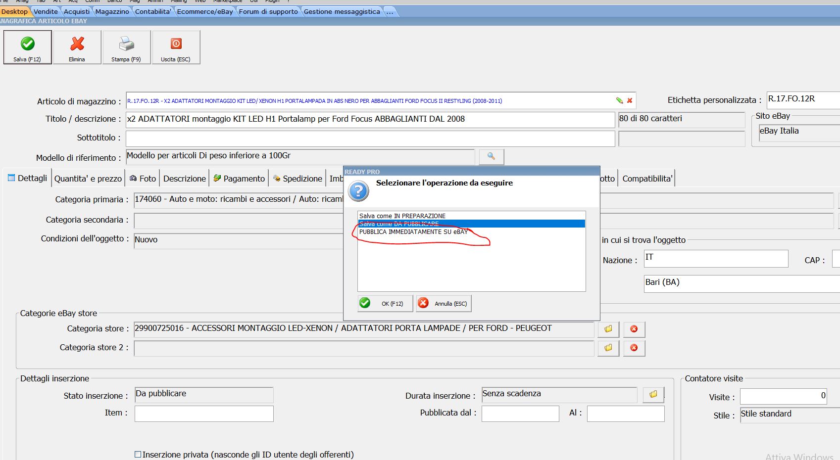The height and width of the screenshot is (460, 840).
Task: Open the Dettagli tab
Action: (28, 178)
